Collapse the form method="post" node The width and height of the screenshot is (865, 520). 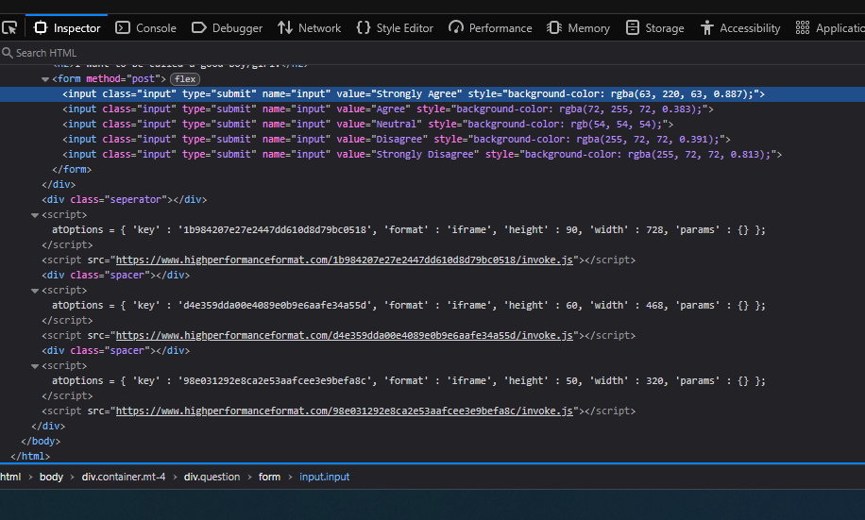45,79
